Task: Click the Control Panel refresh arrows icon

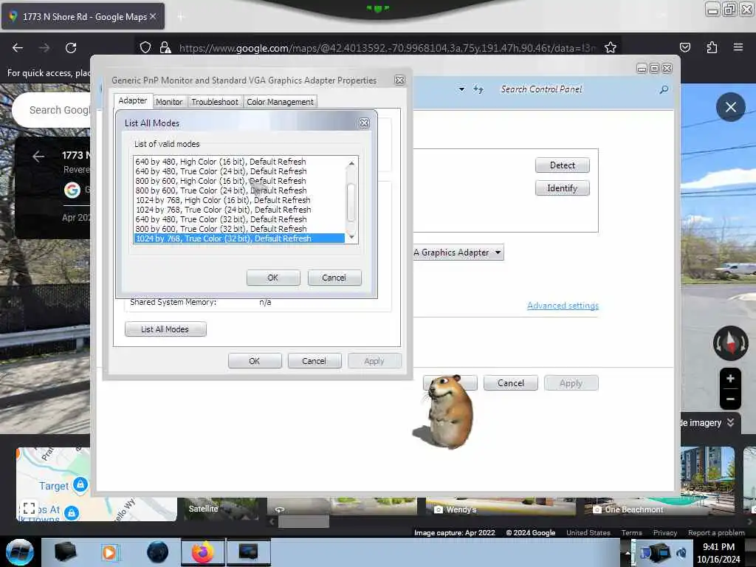Action: coord(478,89)
